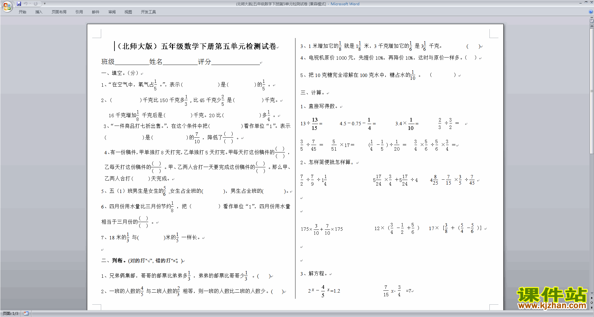Click the text 有一份稿件
Viewport: 594px width, 317px height.
[x=123, y=152]
